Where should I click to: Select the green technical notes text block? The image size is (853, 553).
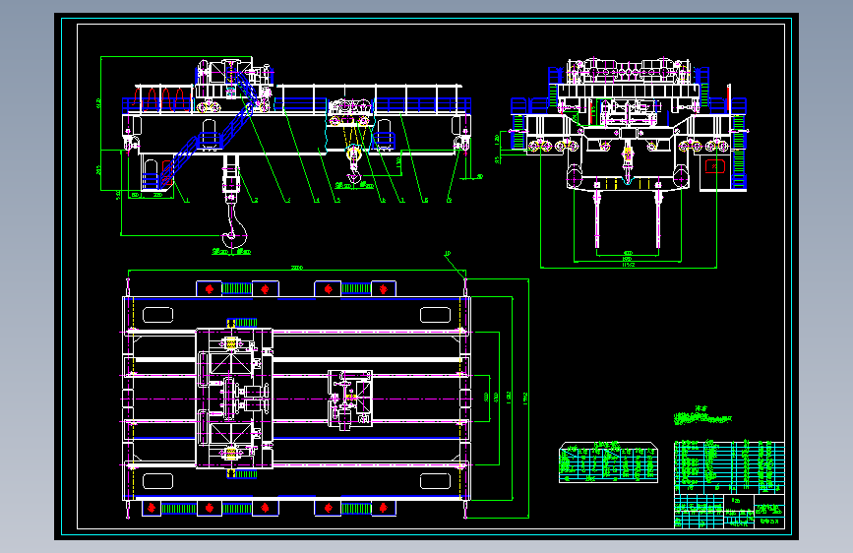pos(702,416)
